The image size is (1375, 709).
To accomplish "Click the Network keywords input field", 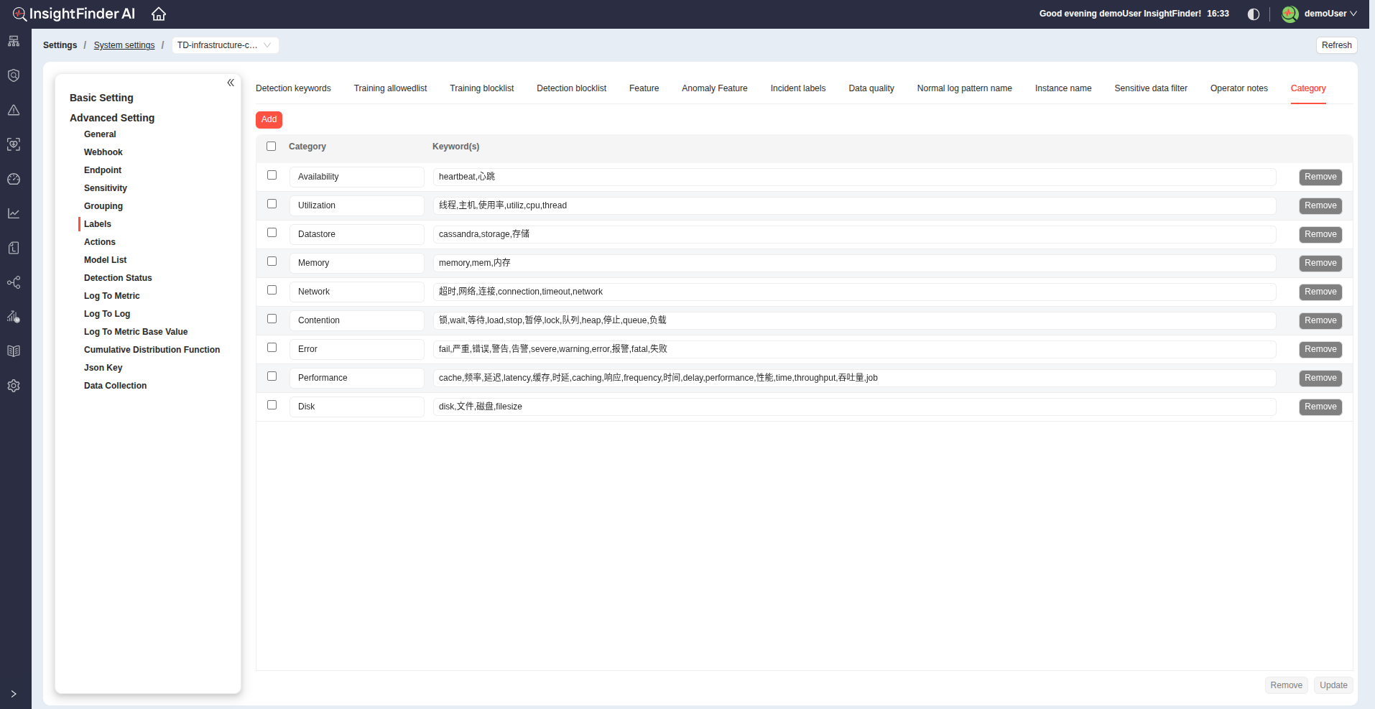I will click(853, 292).
